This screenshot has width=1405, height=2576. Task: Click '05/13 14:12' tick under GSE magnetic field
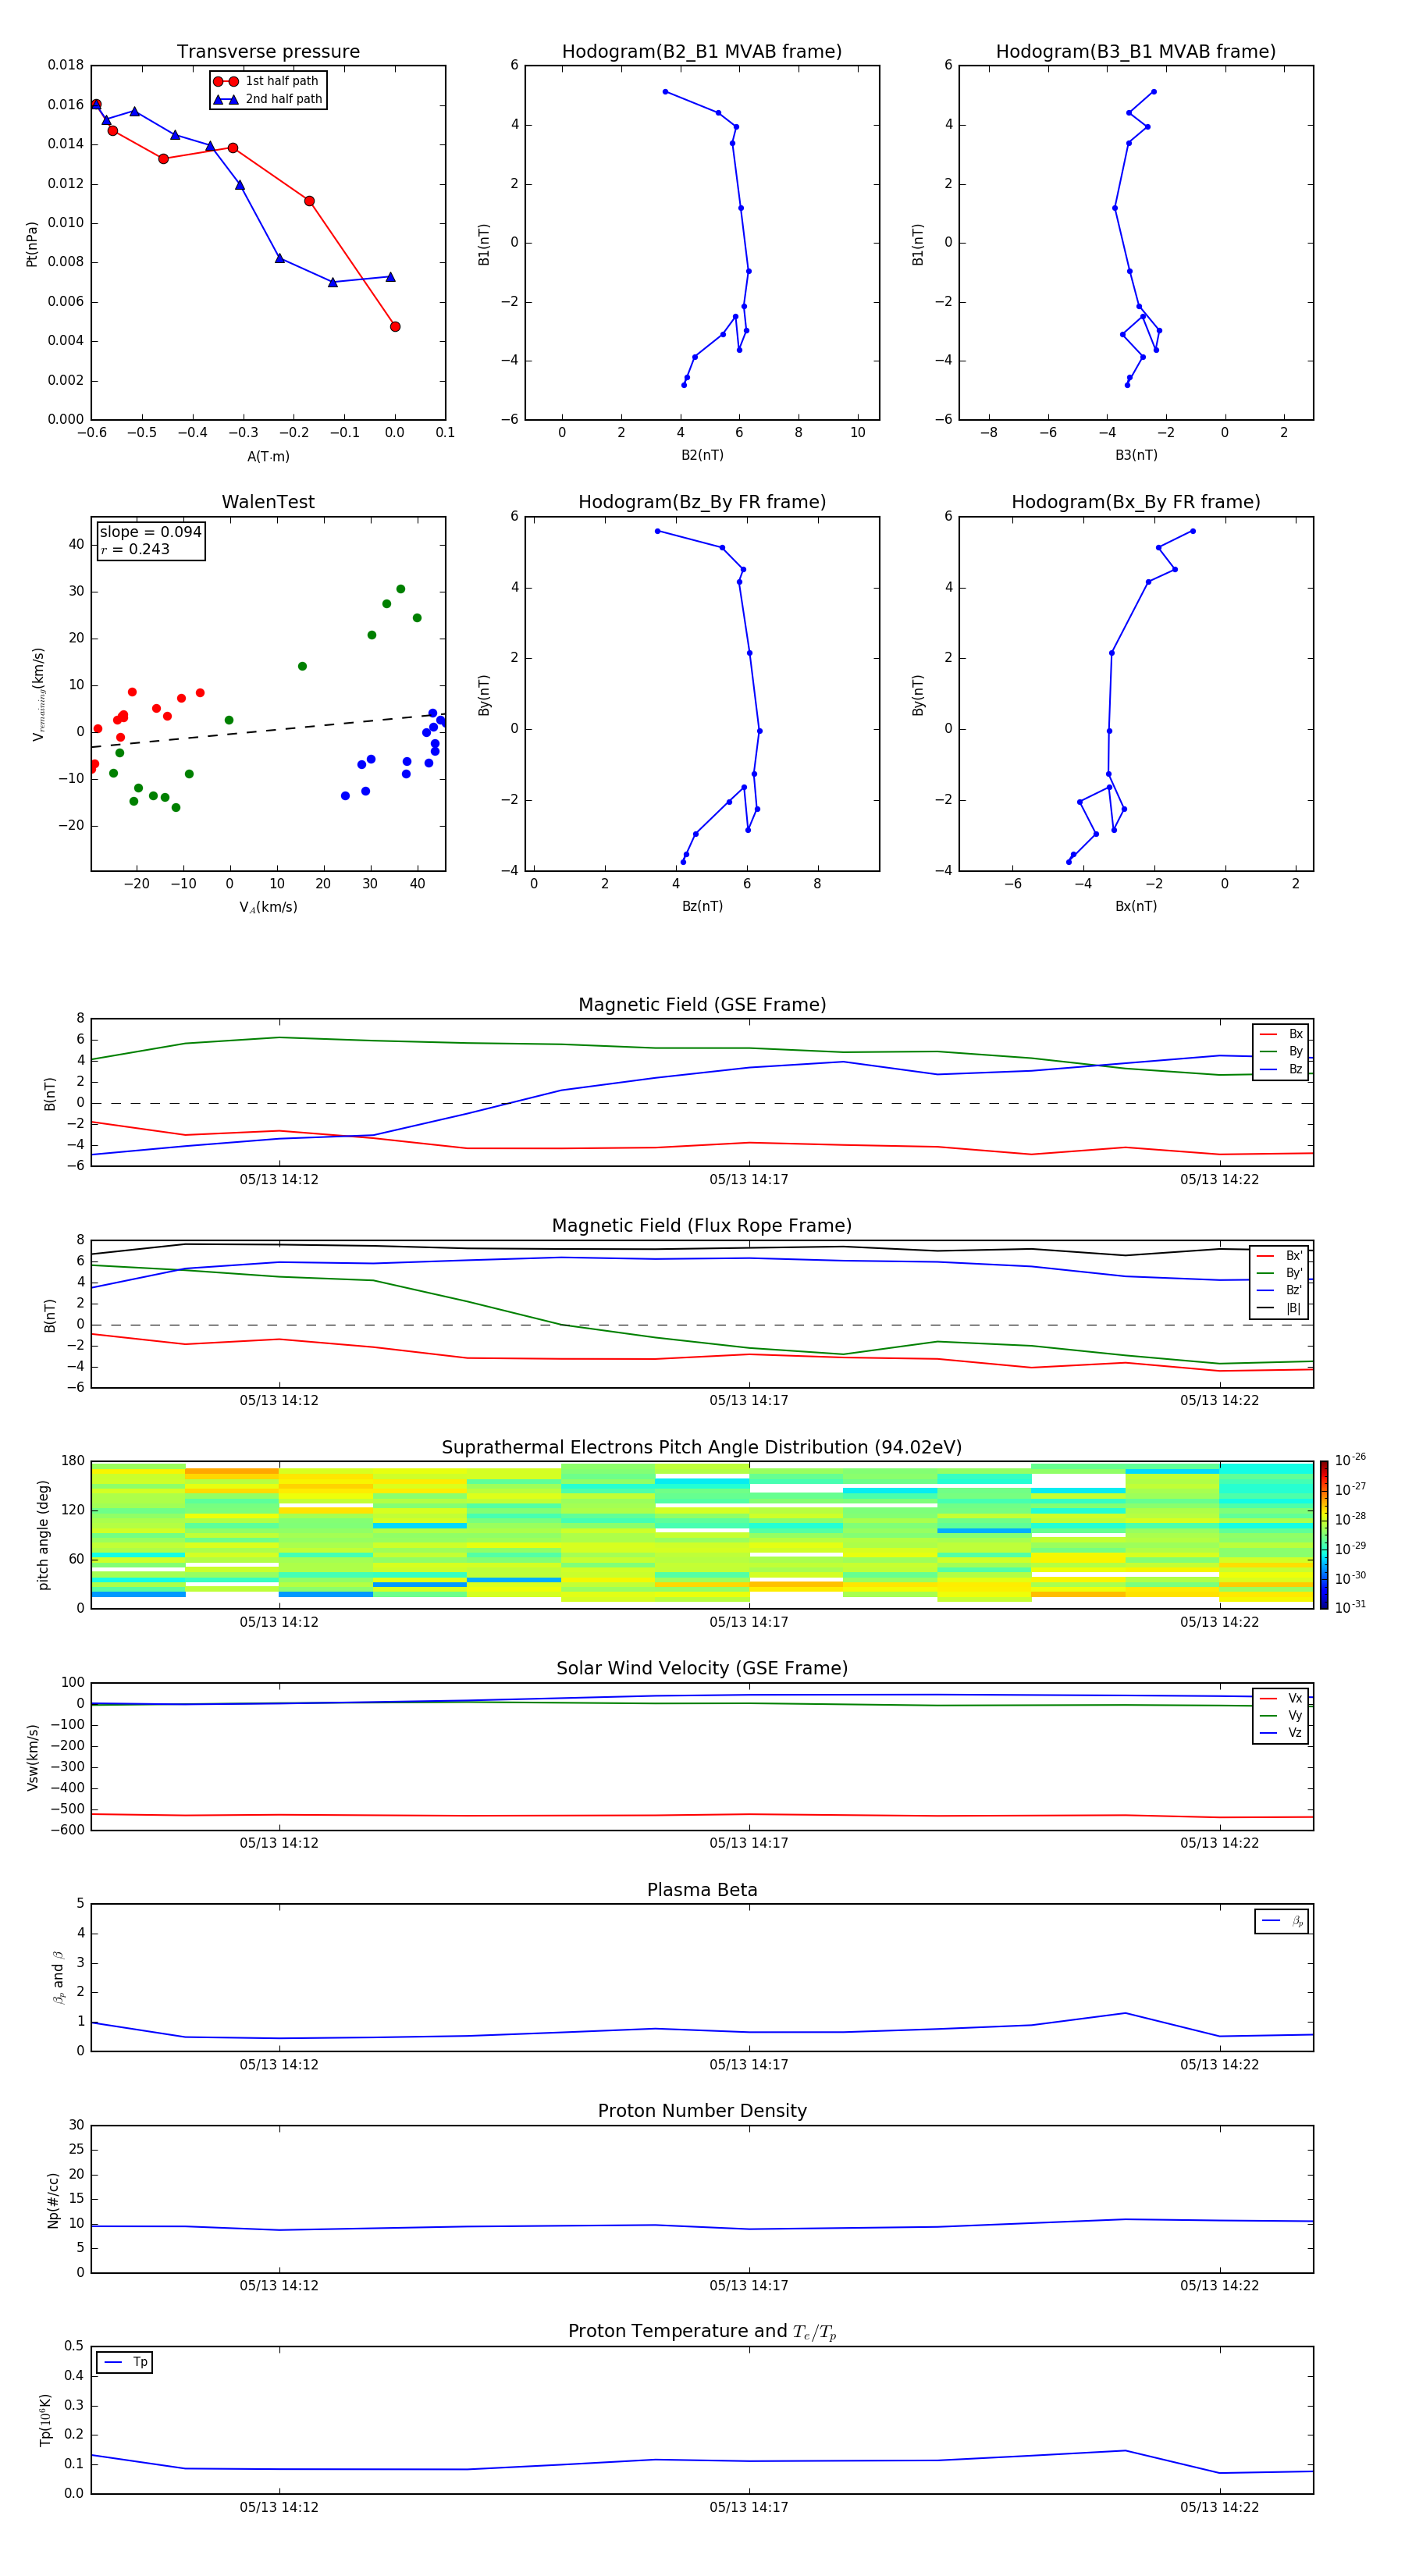tap(279, 1180)
